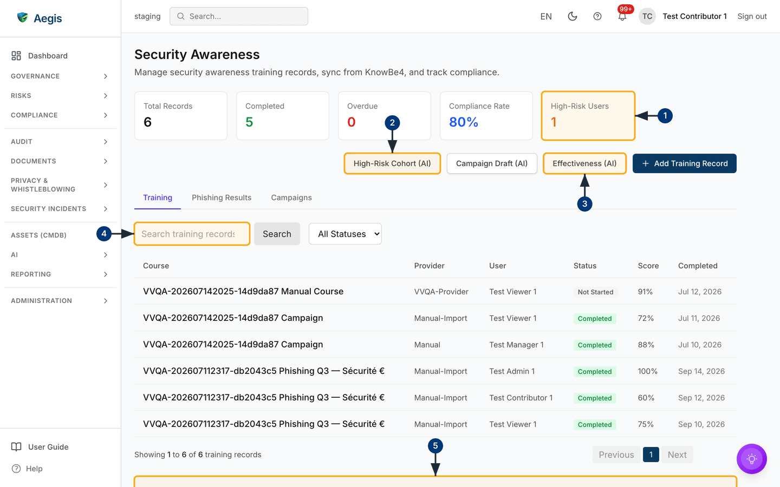
Task: Click the Effectiveness (AI) button
Action: [584, 163]
